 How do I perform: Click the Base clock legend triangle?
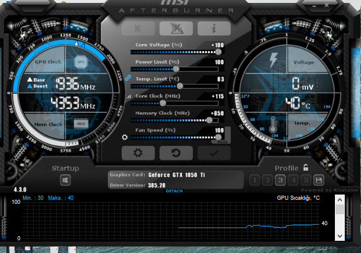30,79
